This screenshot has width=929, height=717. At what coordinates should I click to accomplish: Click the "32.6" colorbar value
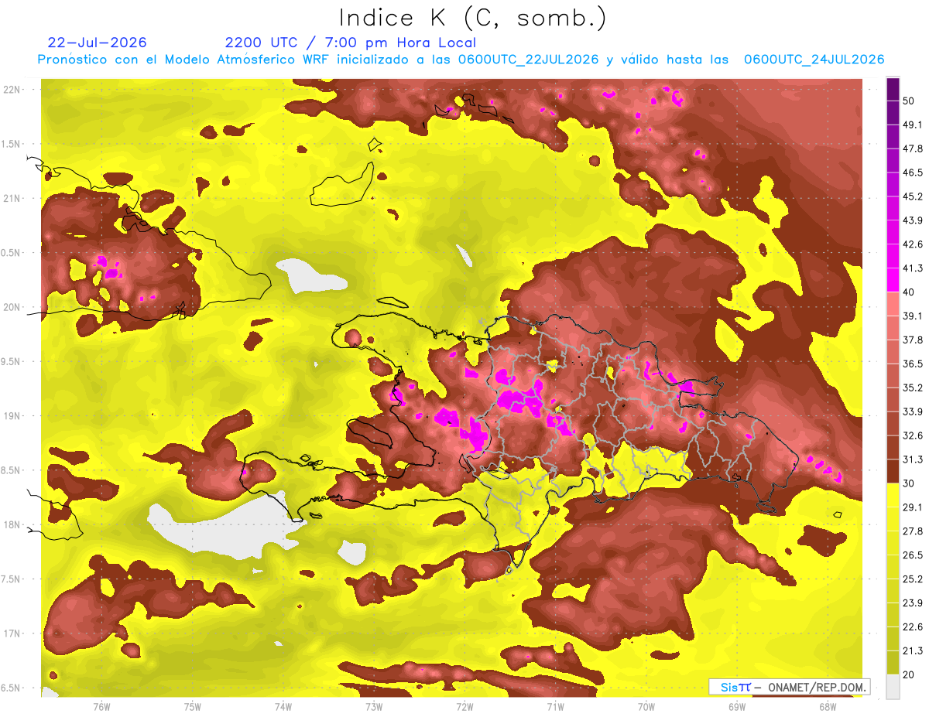pos(913,435)
